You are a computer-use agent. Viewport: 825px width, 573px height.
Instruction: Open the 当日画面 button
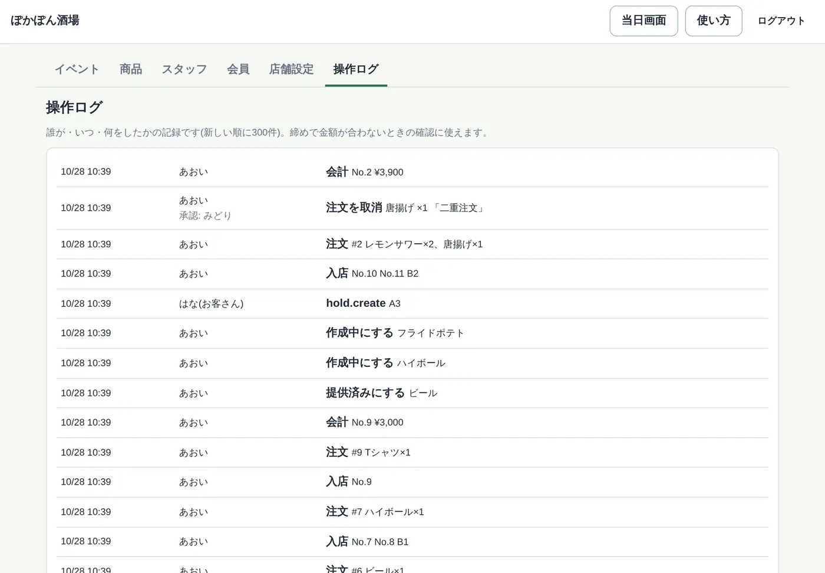click(x=643, y=21)
